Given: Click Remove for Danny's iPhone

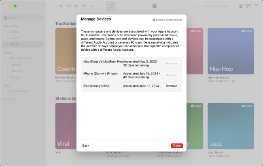Looking at the screenshot, I should 171,75.
